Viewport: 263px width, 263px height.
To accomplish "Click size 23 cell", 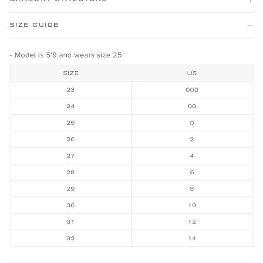I will pos(71,90).
